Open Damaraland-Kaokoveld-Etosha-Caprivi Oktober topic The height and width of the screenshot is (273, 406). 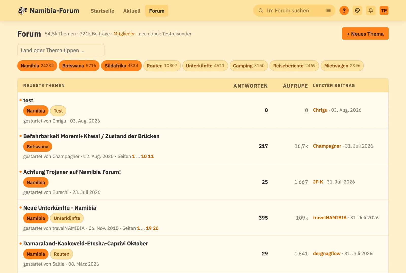86,243
